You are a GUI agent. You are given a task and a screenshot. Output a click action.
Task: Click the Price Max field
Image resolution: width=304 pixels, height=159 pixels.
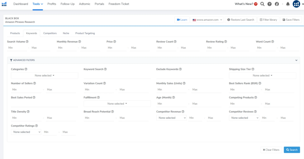[140, 48]
